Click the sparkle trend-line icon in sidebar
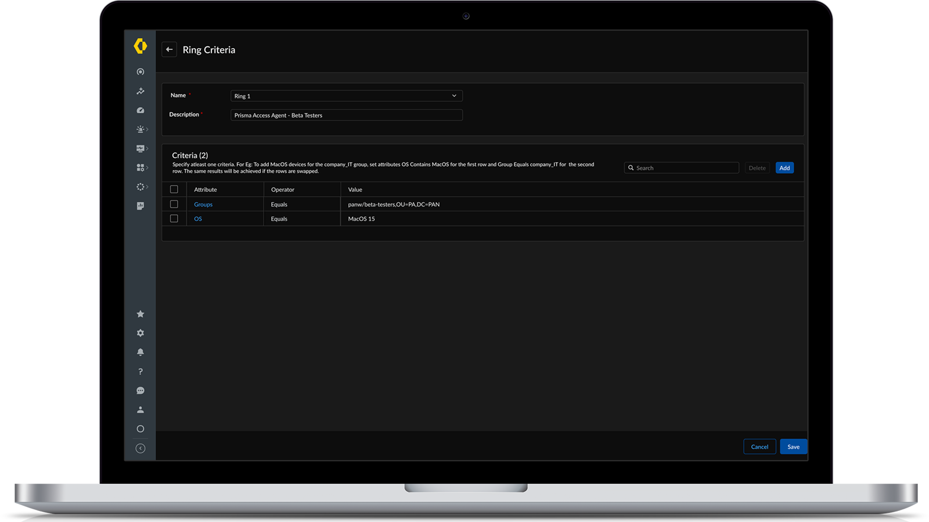Viewport: 929px width, 522px height. [x=141, y=91]
